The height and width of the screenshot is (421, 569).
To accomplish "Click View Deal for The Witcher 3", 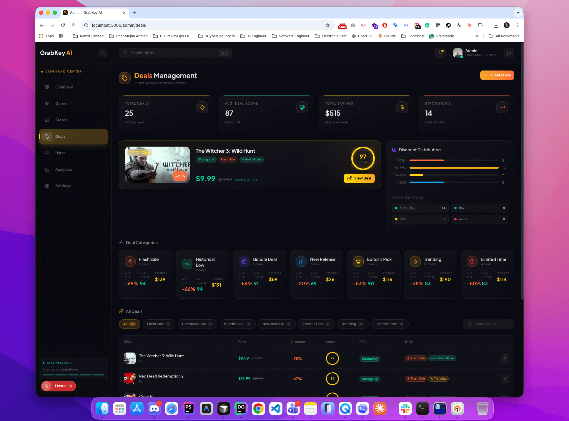I will click(x=359, y=178).
